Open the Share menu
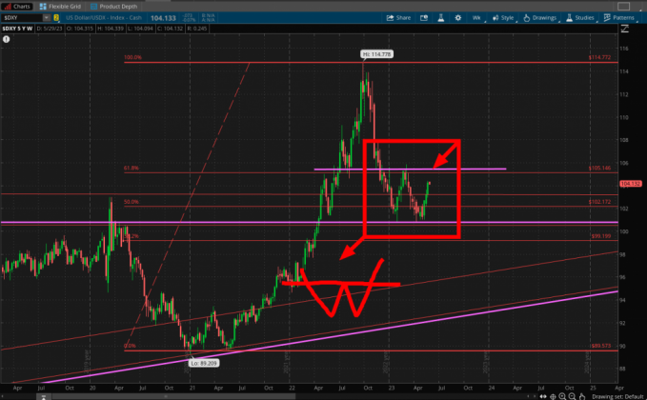The width and height of the screenshot is (647, 400). [399, 17]
